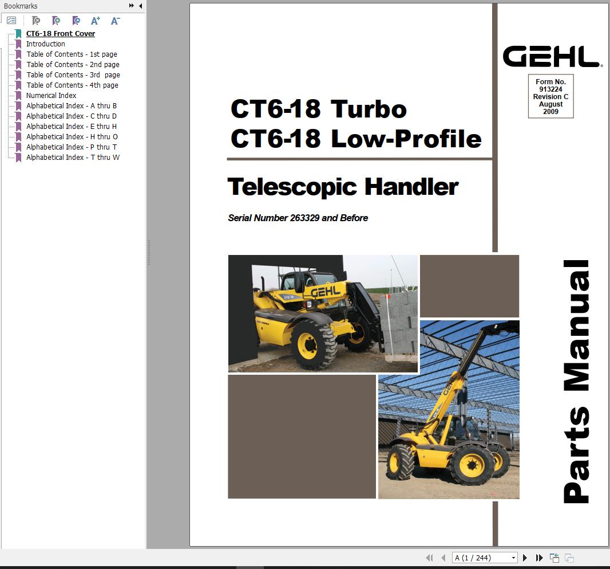Open the CT6-18 Front Cover bookmark
610x569 pixels.
click(x=61, y=33)
